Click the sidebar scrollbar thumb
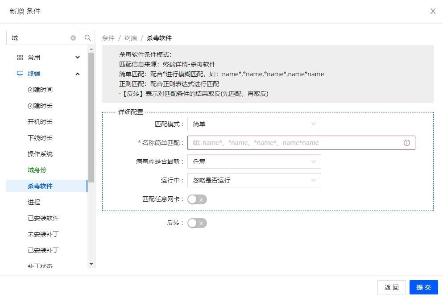 tap(91, 117)
